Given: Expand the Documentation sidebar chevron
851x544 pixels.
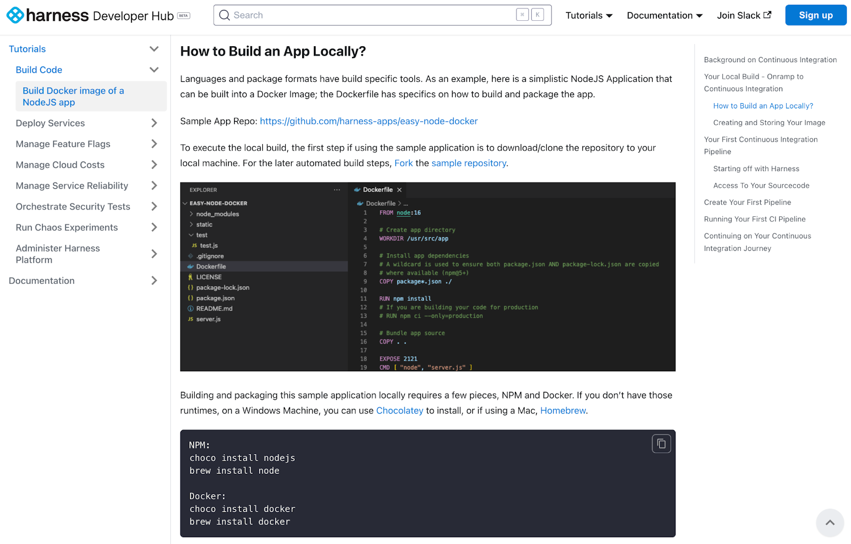Looking at the screenshot, I should (154, 280).
